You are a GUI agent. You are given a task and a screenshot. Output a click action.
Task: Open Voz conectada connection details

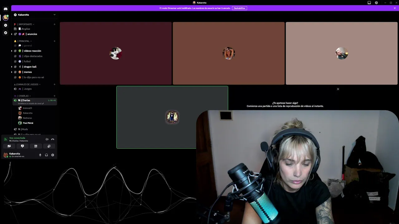coord(17,138)
